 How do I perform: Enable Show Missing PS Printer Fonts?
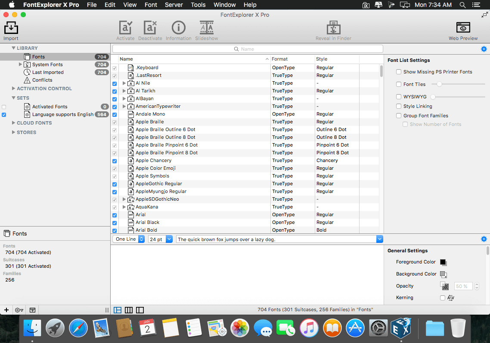point(398,72)
